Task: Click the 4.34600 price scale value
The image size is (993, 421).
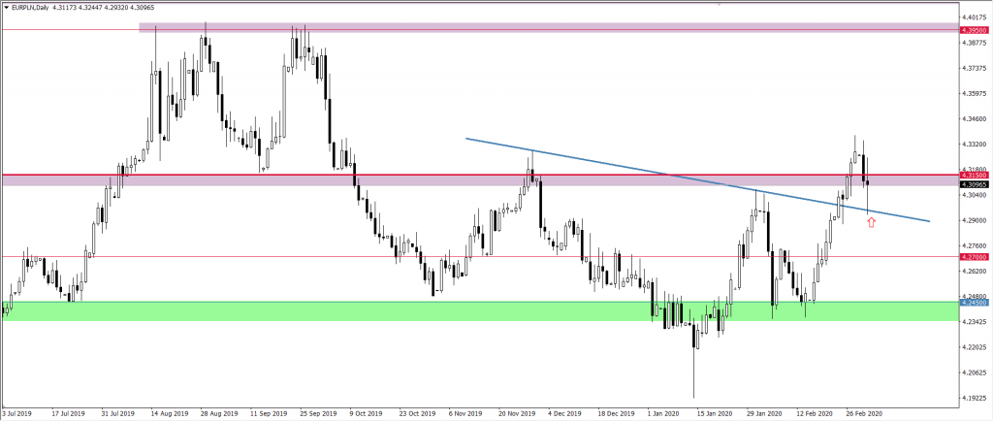Action: point(976,118)
